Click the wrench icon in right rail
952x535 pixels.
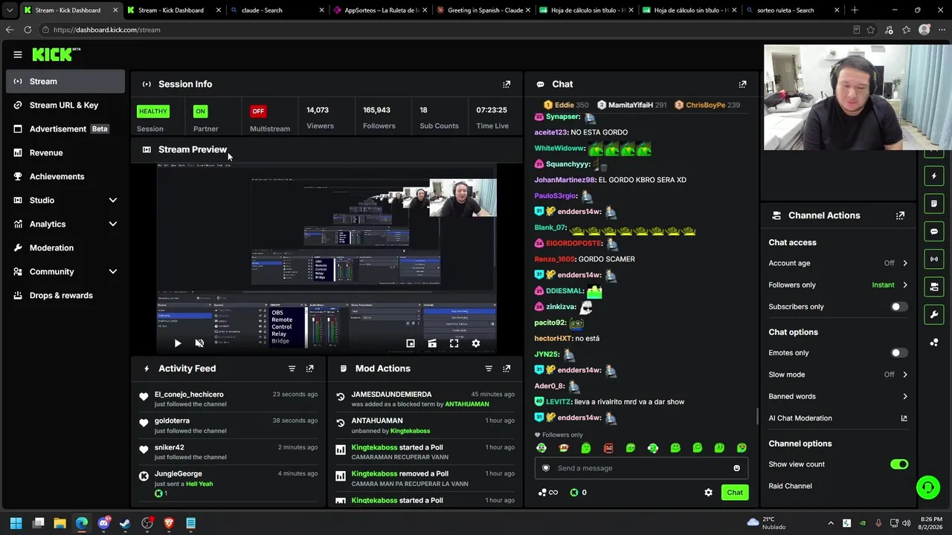[934, 314]
